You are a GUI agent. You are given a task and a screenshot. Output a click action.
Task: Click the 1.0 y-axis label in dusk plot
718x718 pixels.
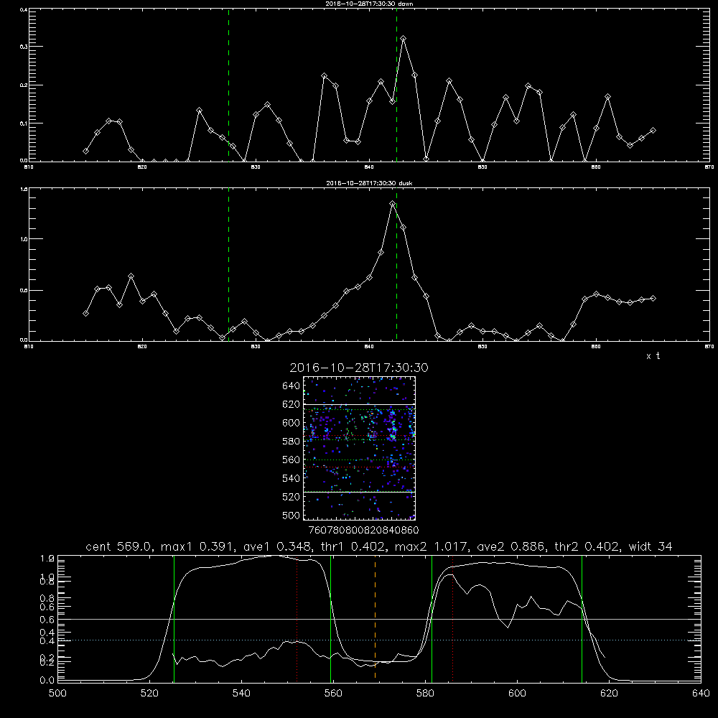click(x=24, y=239)
